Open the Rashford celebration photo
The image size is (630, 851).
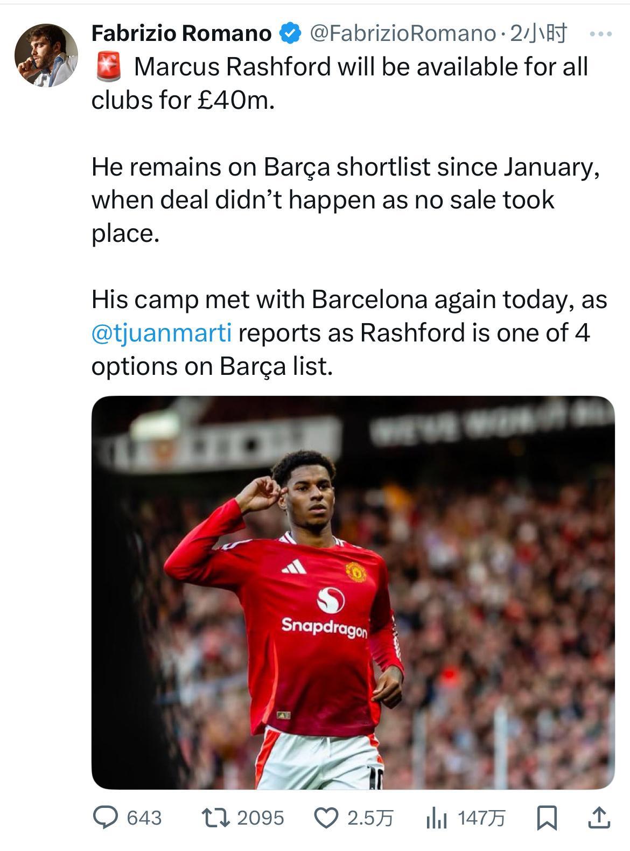point(353,592)
